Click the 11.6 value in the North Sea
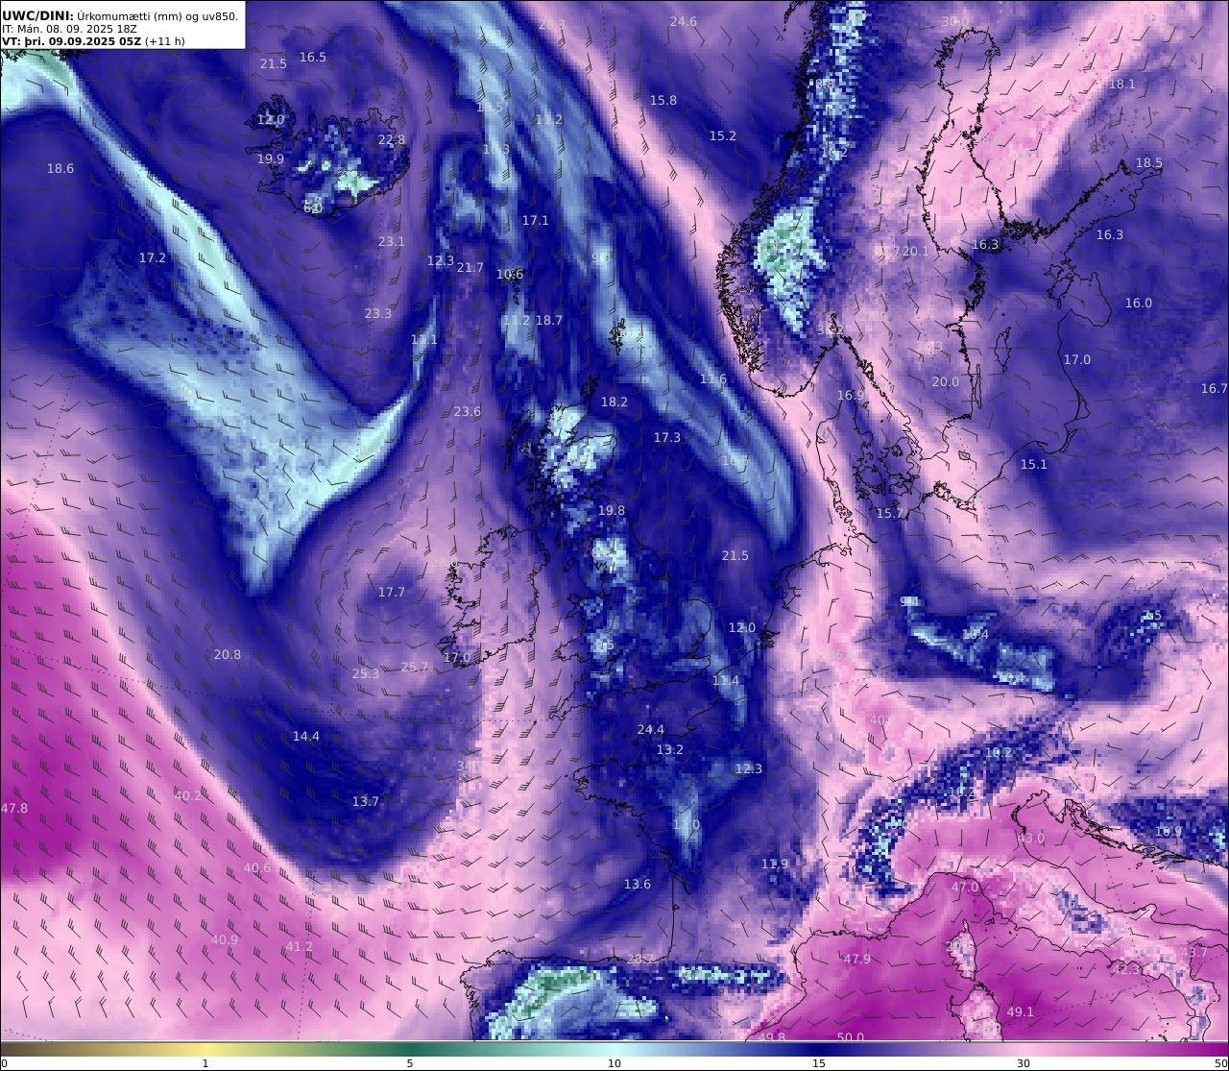Viewport: 1229px width, 1071px height. (713, 379)
